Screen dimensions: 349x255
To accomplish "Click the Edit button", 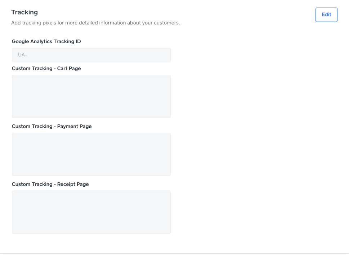I will coord(326,15).
